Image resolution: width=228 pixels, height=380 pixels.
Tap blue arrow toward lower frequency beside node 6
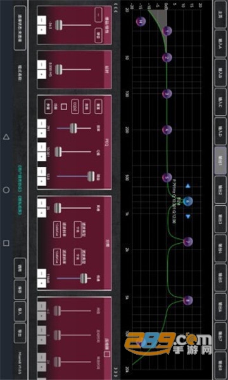pyautogui.click(x=188, y=186)
